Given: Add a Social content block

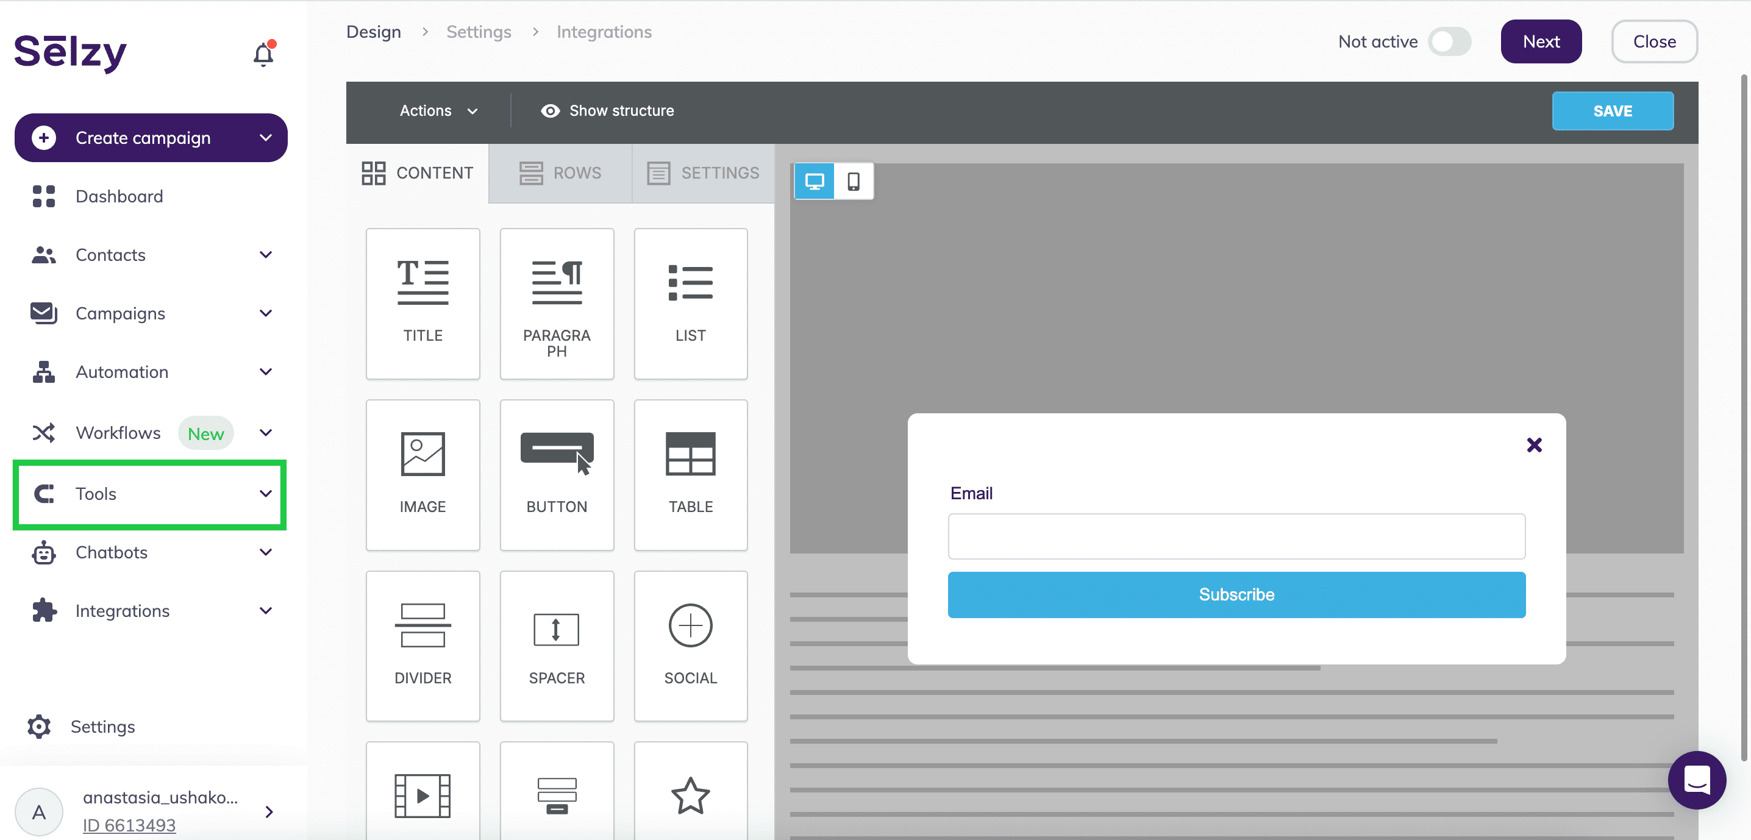Looking at the screenshot, I should [x=691, y=646].
